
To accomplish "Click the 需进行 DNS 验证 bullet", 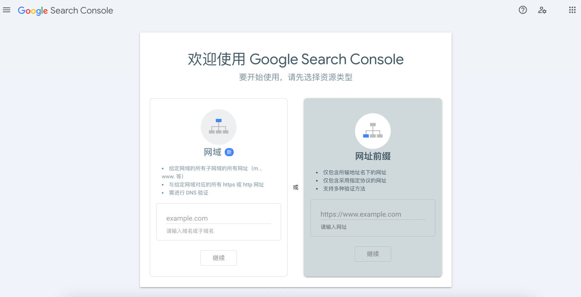I will pos(188,193).
